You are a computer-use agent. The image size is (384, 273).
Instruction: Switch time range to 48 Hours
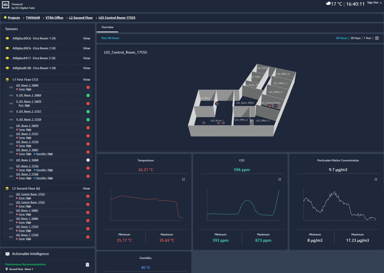[x=341, y=38]
